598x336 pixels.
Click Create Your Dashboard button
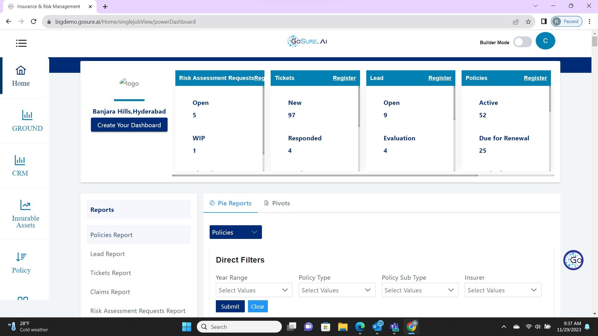point(129,125)
